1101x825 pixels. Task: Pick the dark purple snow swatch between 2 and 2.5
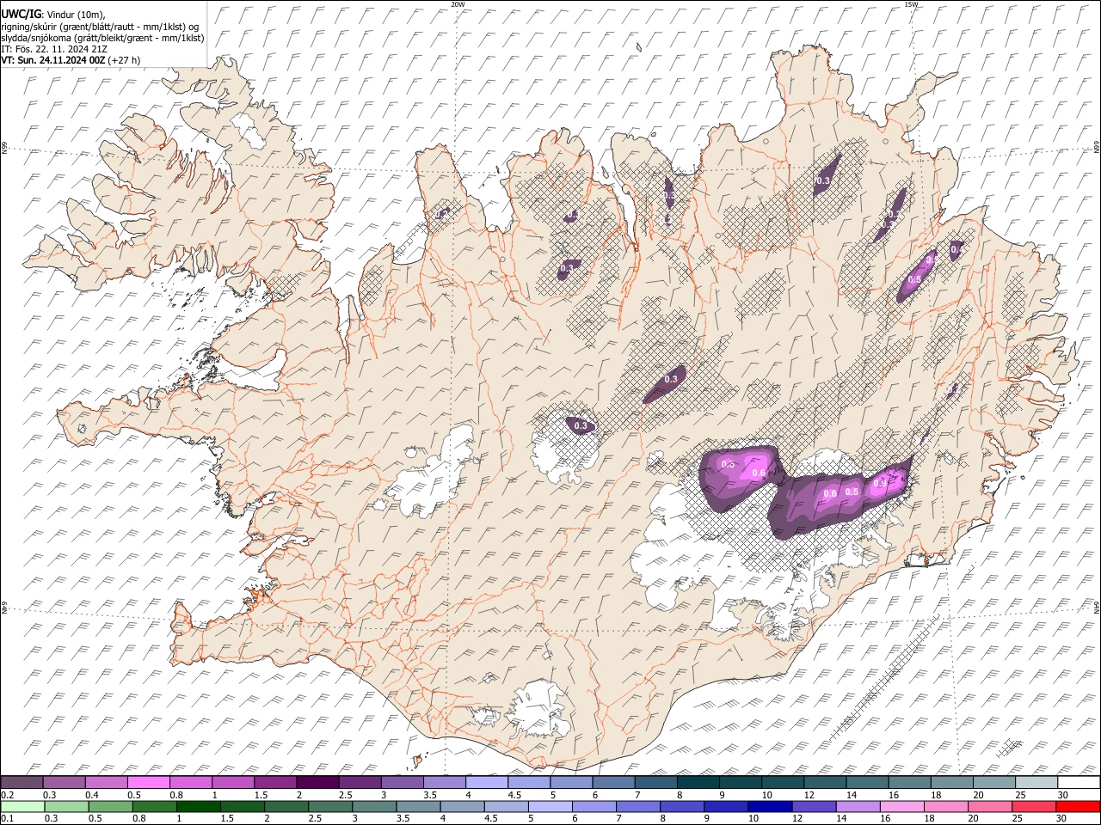click(317, 783)
